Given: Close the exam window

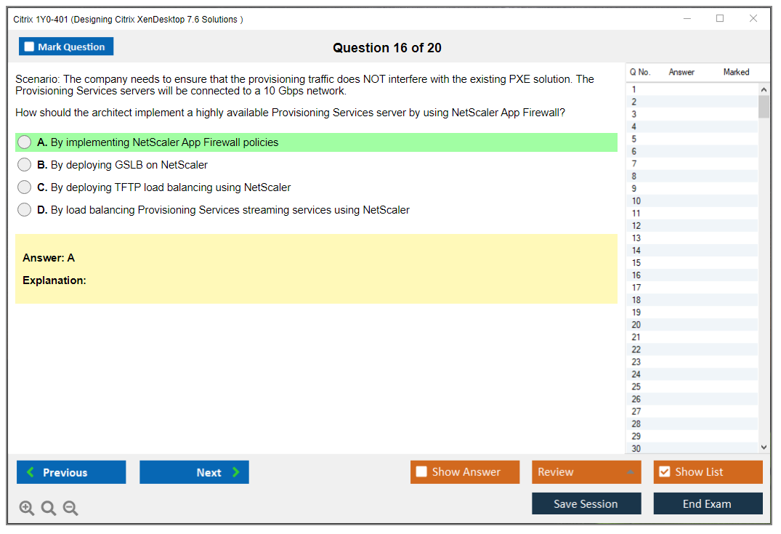Looking at the screenshot, I should [753, 19].
